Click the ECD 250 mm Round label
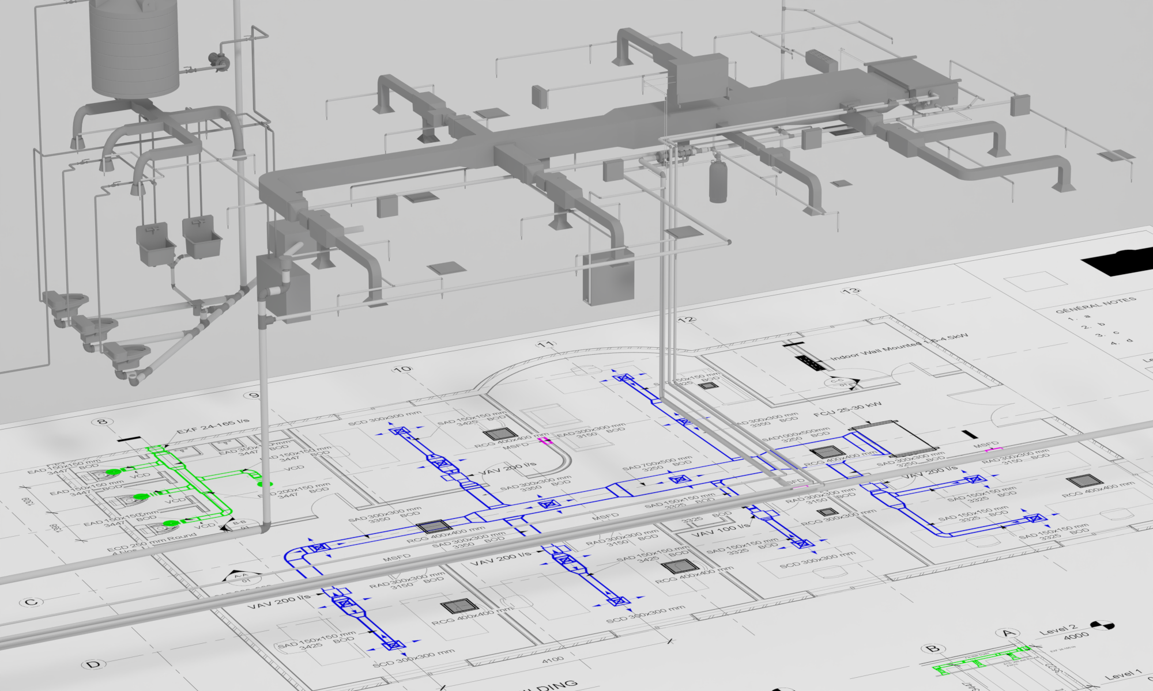 151,542
